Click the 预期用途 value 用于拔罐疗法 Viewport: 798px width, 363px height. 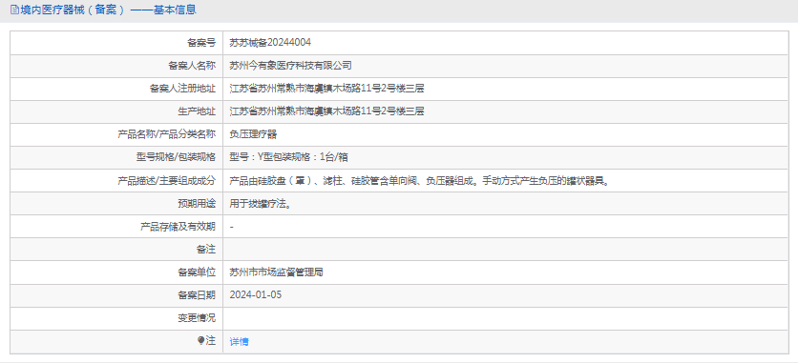coord(261,204)
